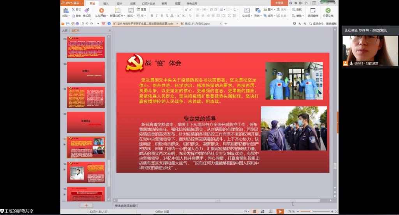
Task: Open the 形状 shapes dropdown
Action: (x=258, y=16)
